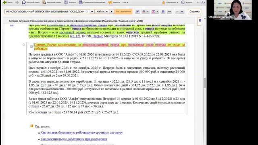This screenshot has width=258, height=145.
Task: Click the document title Типовая ситуация: Увольнение во время
Action: pos(76,21)
